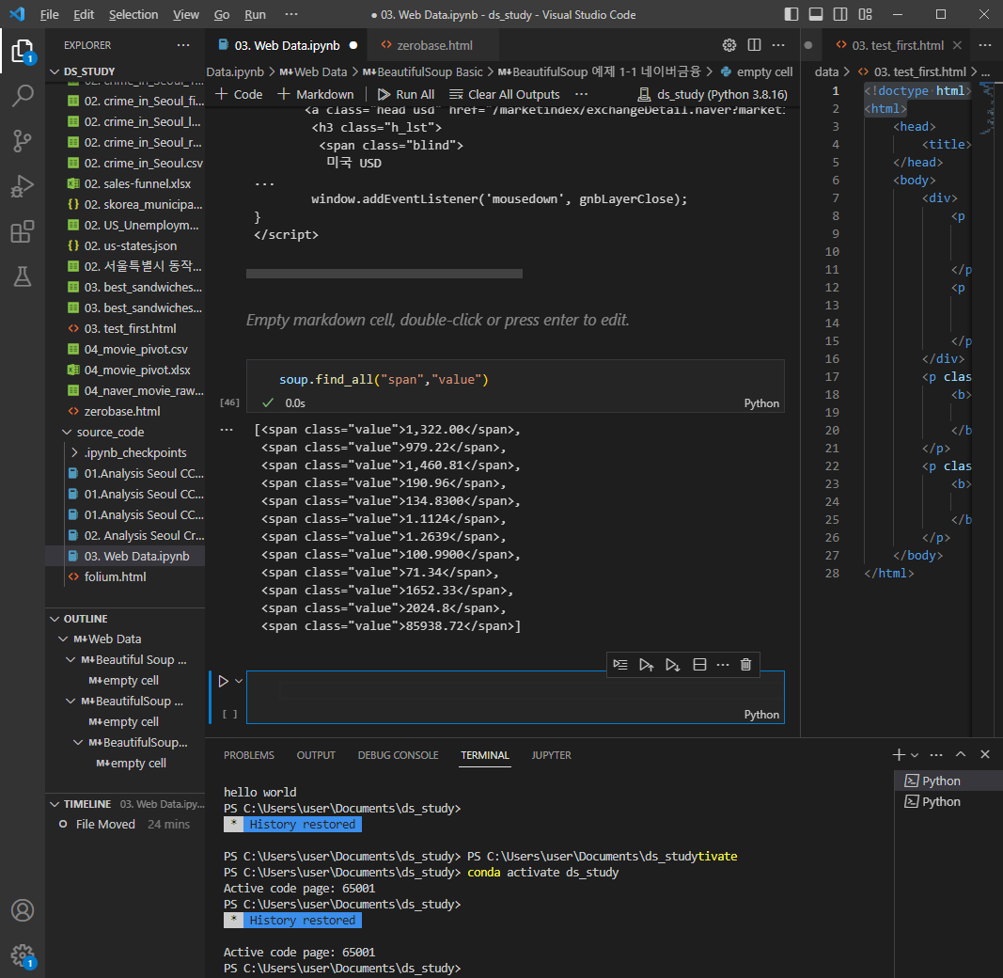Open the View menu
The width and height of the screenshot is (1003, 978).
click(x=185, y=14)
